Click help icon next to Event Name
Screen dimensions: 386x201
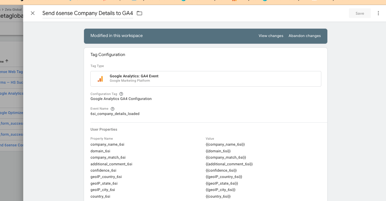click(113, 109)
